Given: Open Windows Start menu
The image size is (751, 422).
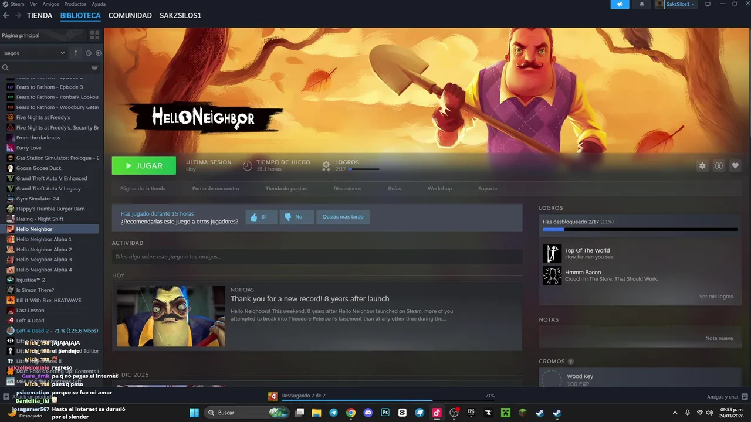Looking at the screenshot, I should tap(194, 413).
